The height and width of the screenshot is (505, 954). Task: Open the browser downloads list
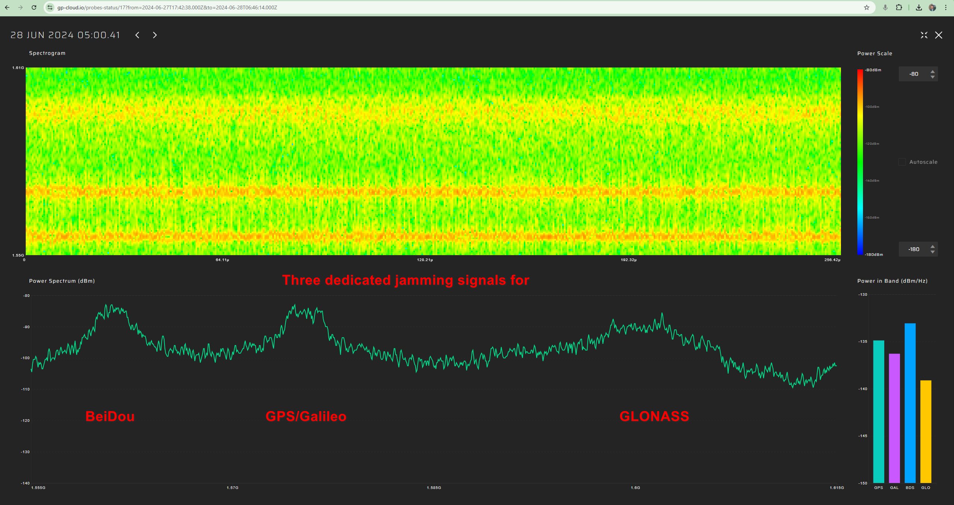(919, 7)
